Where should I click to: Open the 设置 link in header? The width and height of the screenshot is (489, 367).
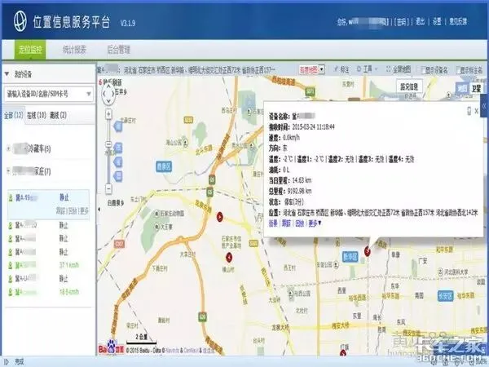pyautogui.click(x=437, y=21)
